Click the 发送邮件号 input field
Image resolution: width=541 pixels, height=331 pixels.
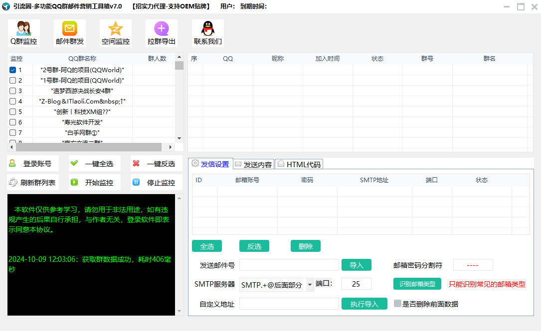point(289,265)
